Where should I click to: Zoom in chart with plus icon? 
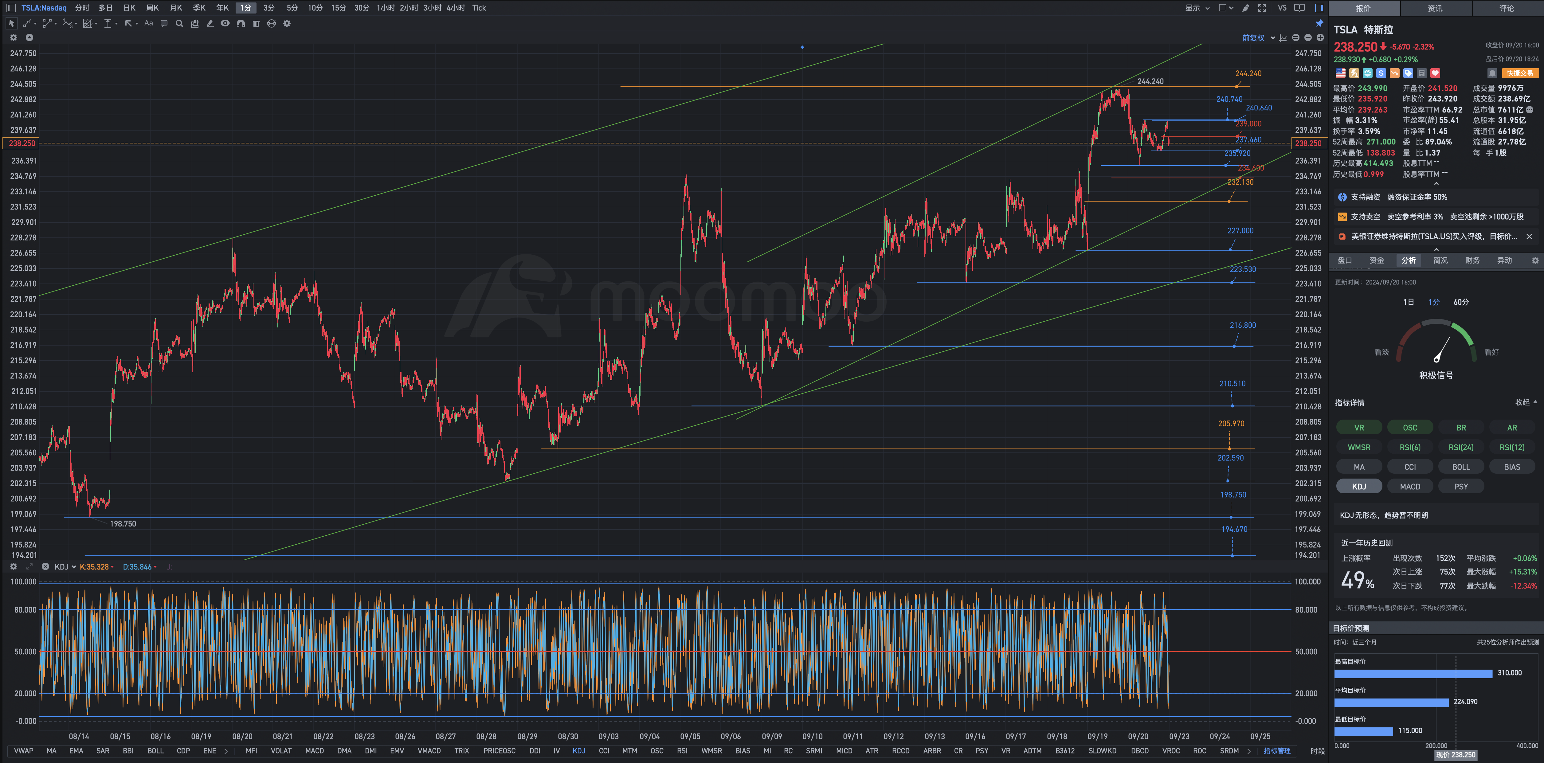tap(1320, 38)
